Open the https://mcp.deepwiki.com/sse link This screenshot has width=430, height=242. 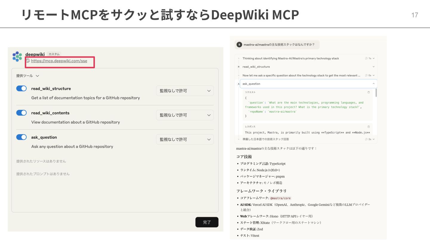pyautogui.click(x=59, y=61)
